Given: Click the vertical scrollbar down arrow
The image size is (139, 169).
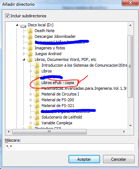Looking at the screenshot, I should coord(130,126).
